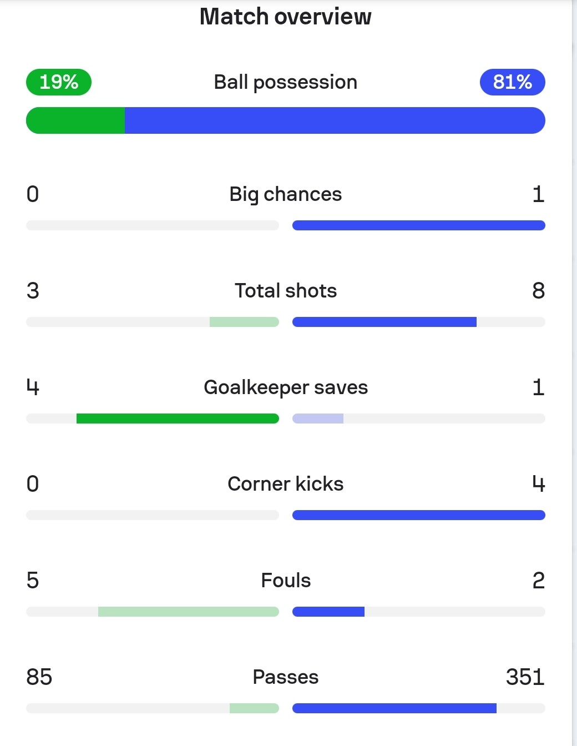Select the blue Corner kicks bar
The image size is (577, 746).
coord(419,515)
